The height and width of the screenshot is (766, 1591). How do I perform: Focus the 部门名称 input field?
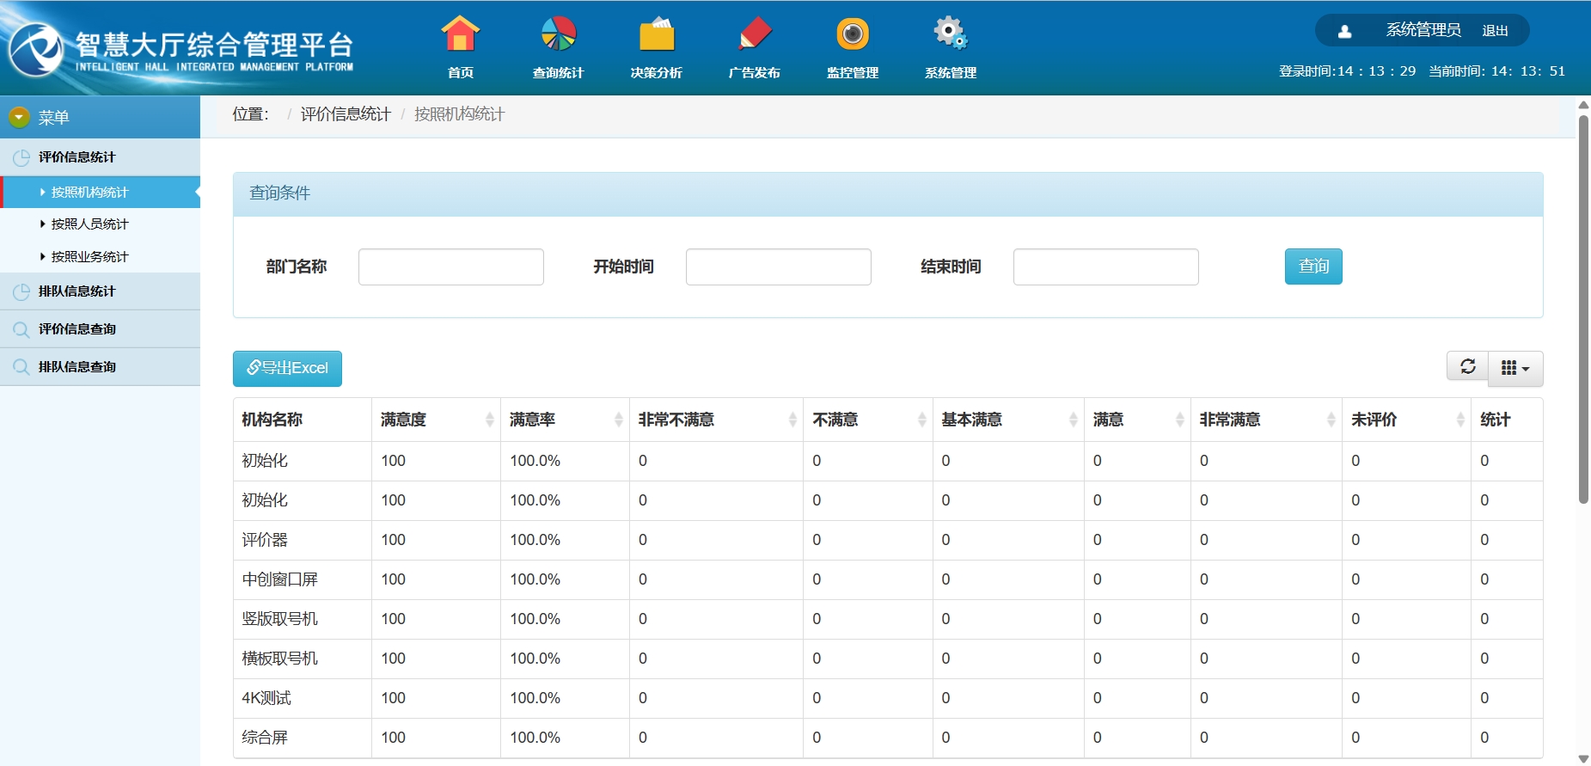[x=451, y=267]
